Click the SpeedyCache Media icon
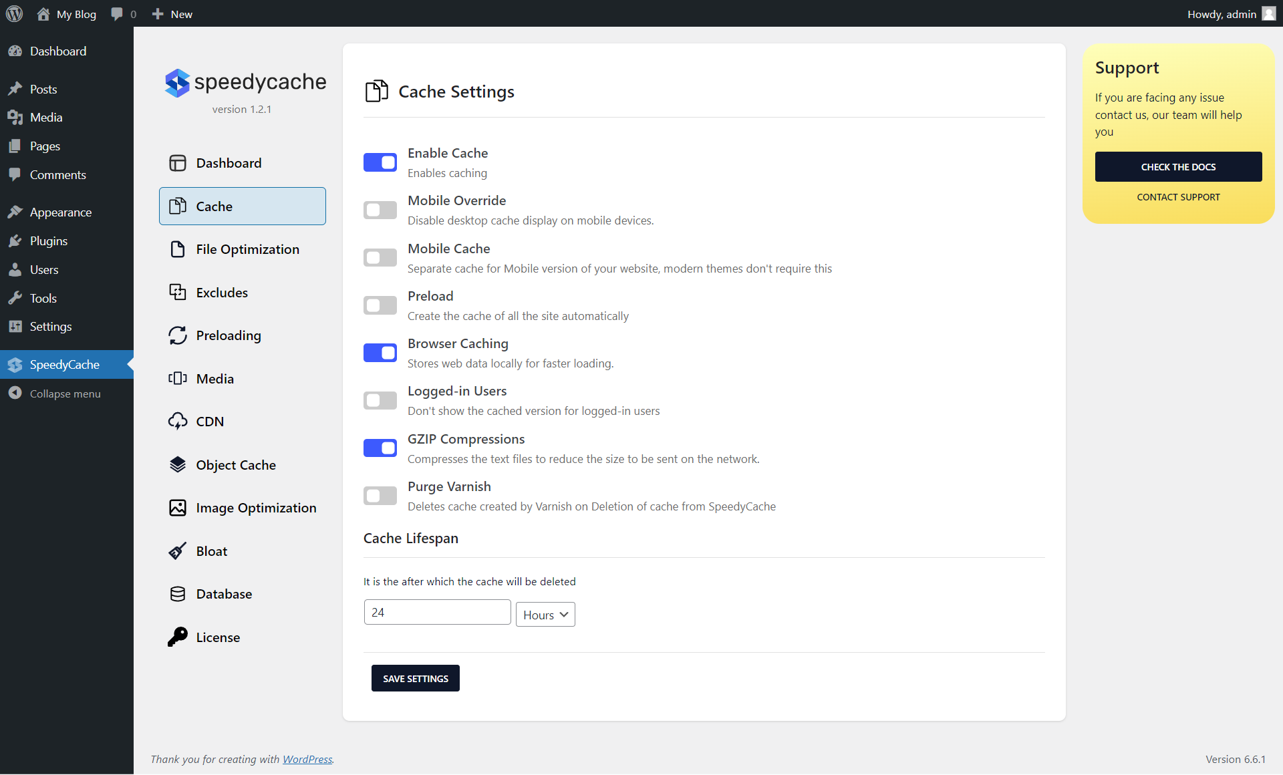 click(x=177, y=379)
